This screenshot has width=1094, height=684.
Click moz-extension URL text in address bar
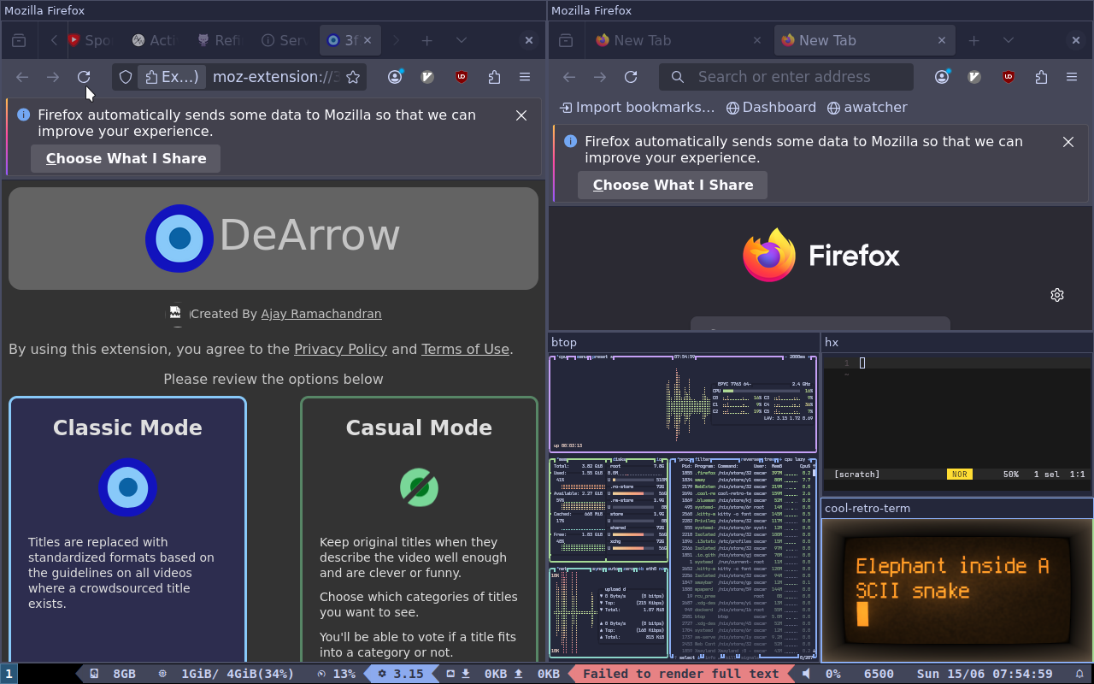click(275, 77)
